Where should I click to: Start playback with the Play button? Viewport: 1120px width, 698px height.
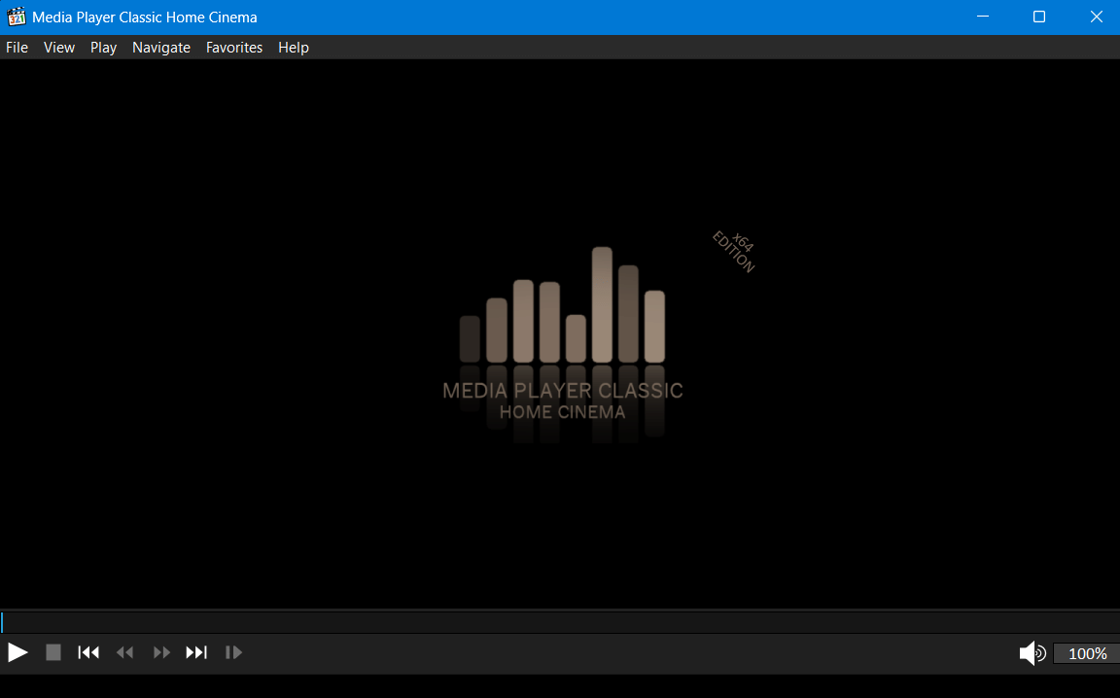(17, 652)
